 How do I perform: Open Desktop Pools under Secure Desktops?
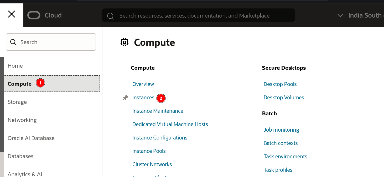point(280,84)
